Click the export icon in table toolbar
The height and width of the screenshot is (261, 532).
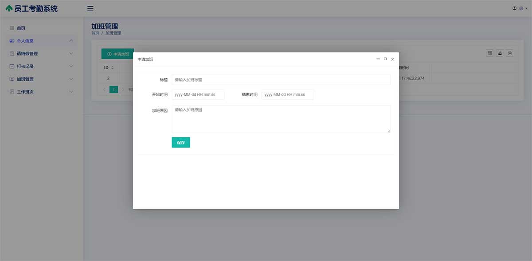[500, 53]
